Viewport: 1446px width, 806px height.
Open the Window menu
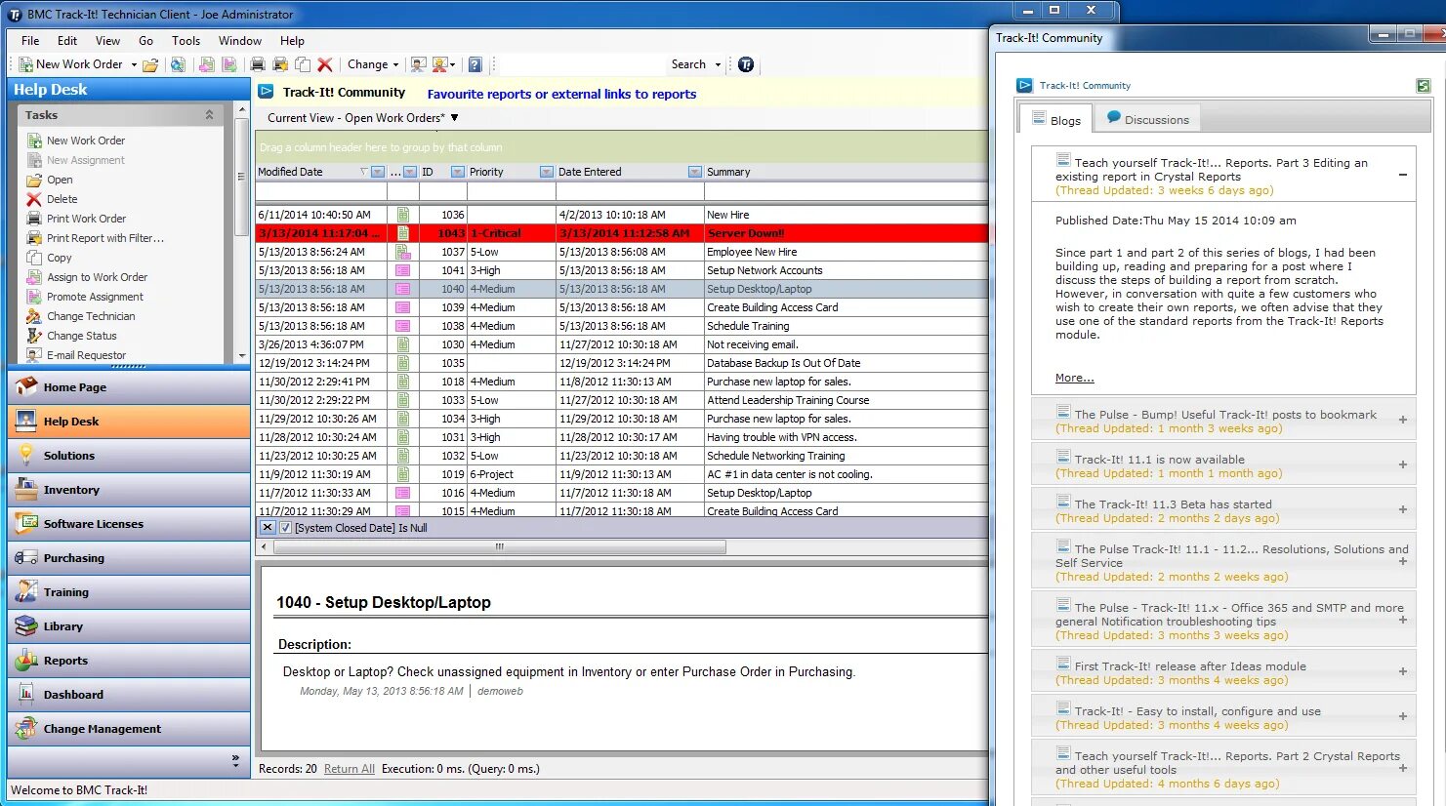click(240, 41)
